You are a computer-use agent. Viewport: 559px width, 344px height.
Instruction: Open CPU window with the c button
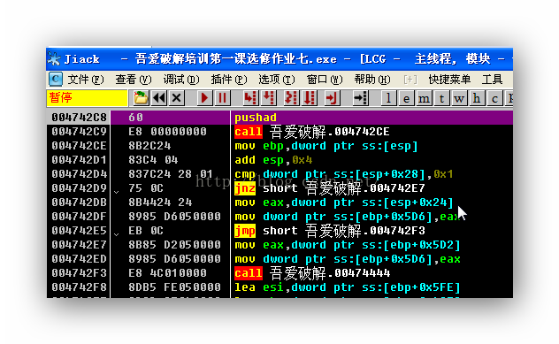click(494, 98)
